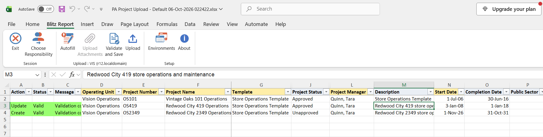Viewport: 543px width, 137px height.
Task: Select the Unapproved status cell
Action: pos(310,113)
